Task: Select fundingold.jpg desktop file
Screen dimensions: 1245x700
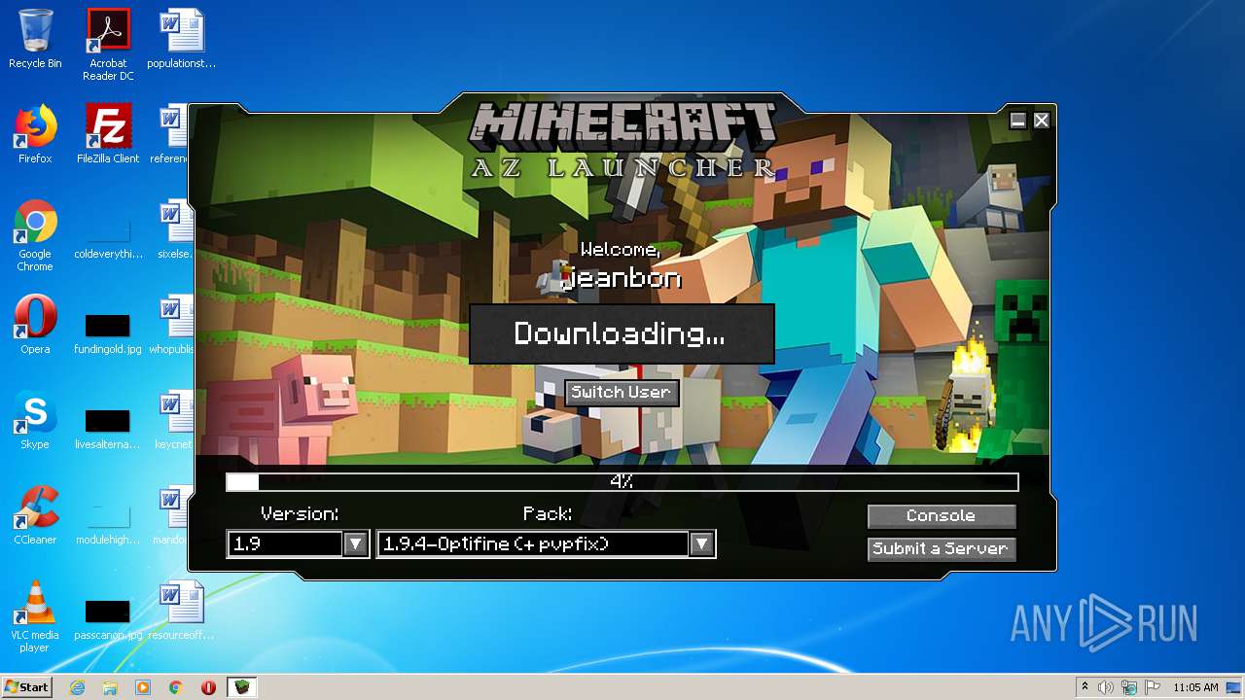Action: pyautogui.click(x=108, y=332)
